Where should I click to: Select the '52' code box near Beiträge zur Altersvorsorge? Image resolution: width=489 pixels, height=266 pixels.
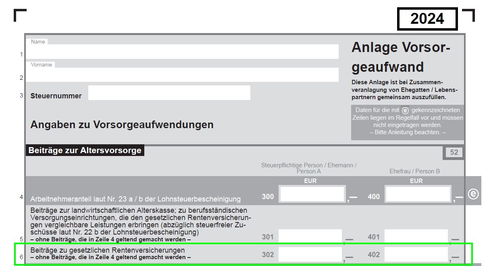pyautogui.click(x=454, y=152)
